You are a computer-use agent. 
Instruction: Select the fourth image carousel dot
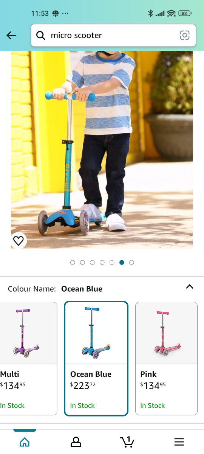pos(102,263)
